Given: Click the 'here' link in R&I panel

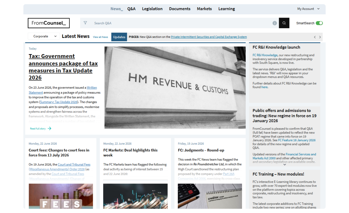Looking at the screenshot, I should [x=264, y=87].
